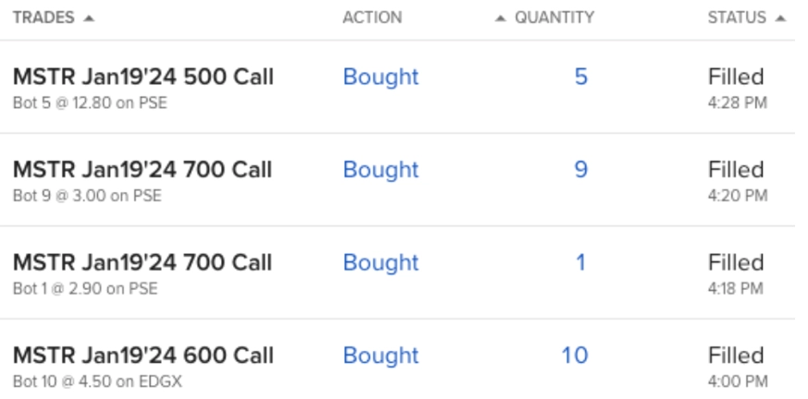Click quantity 5 value
808x399 pixels.
580,78
